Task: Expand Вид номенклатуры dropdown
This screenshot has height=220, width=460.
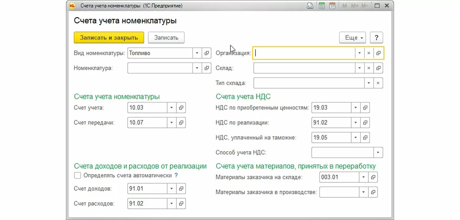Action: coord(197,53)
